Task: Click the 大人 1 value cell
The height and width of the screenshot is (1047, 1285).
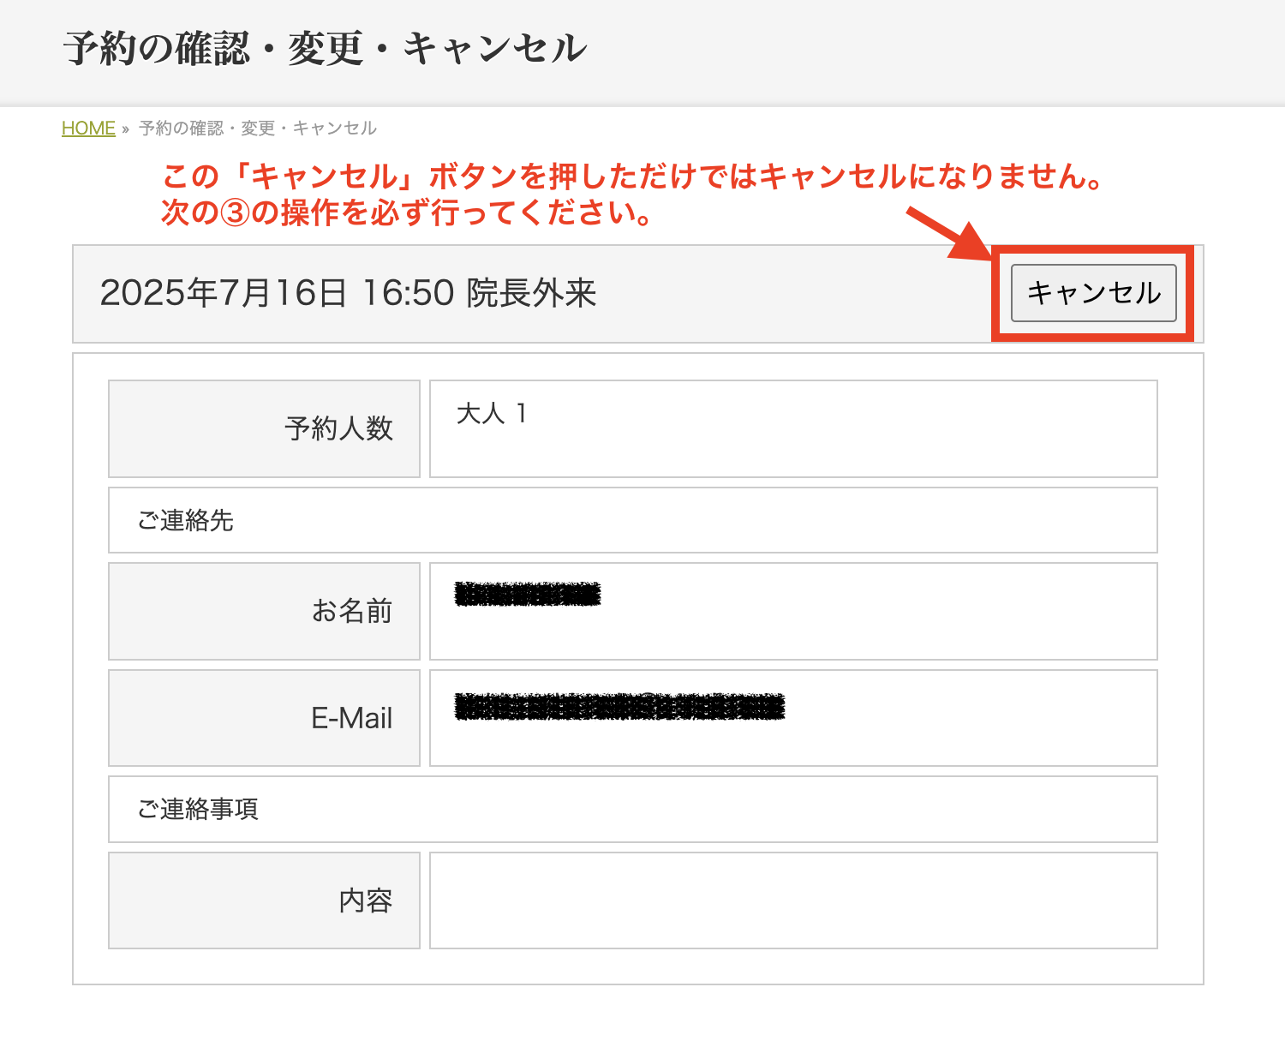Action: [x=793, y=428]
